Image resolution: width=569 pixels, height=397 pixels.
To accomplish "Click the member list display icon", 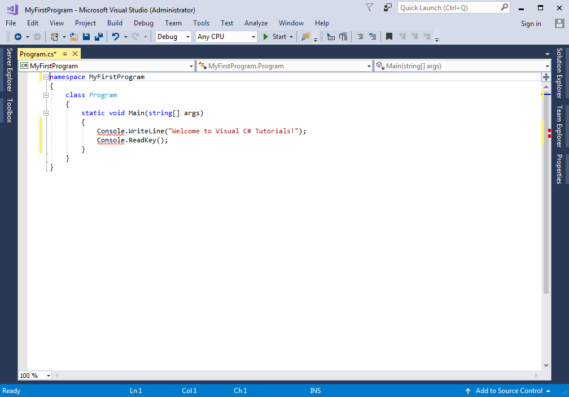I will pos(331,37).
